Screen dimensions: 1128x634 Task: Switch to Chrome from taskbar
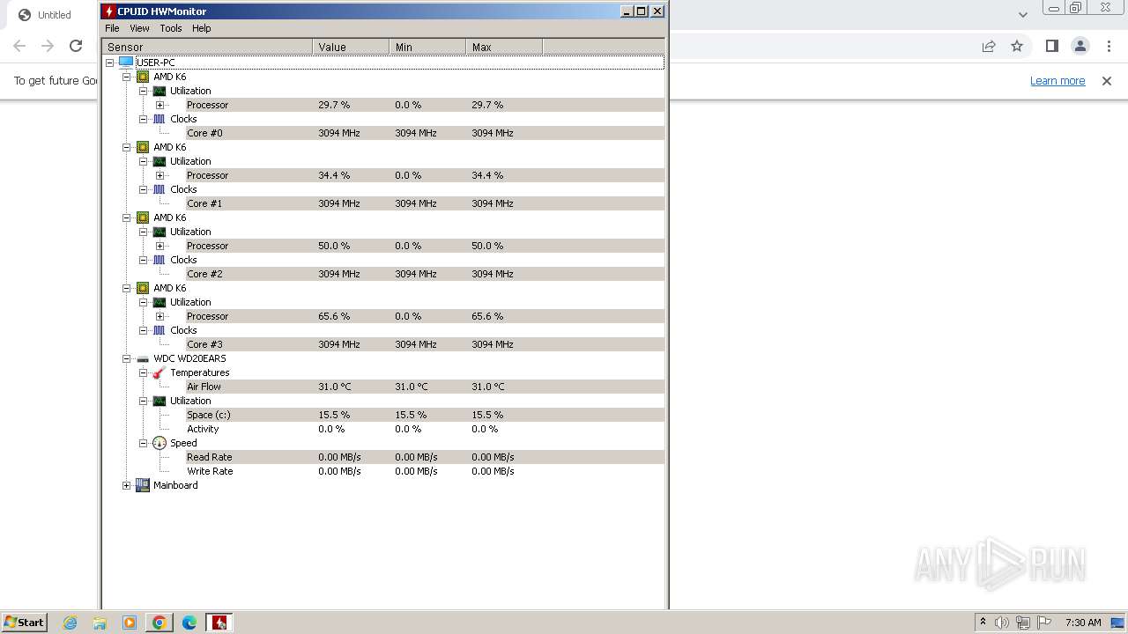coord(160,623)
